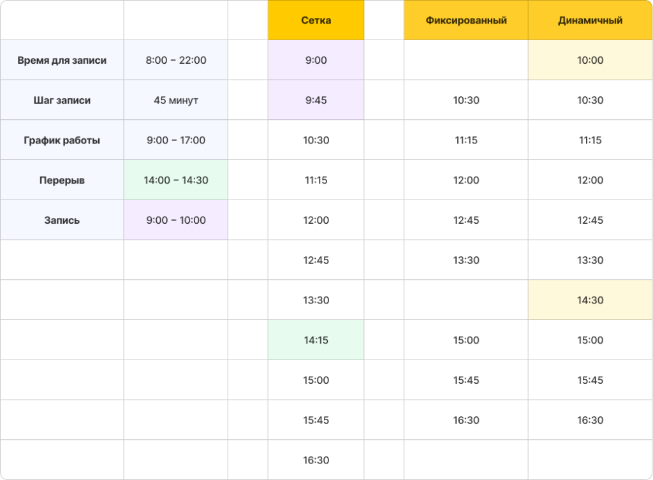The width and height of the screenshot is (653, 480).
Task: Open the Динамичный column header
Action: pos(590,20)
